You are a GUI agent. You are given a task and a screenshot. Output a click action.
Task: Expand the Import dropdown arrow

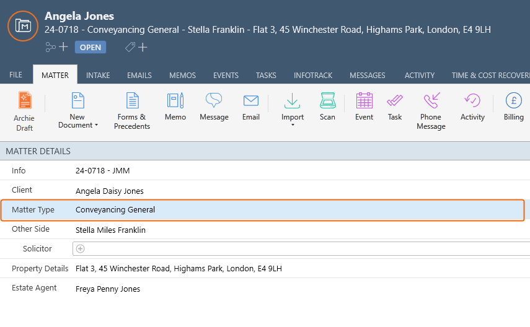click(293, 125)
